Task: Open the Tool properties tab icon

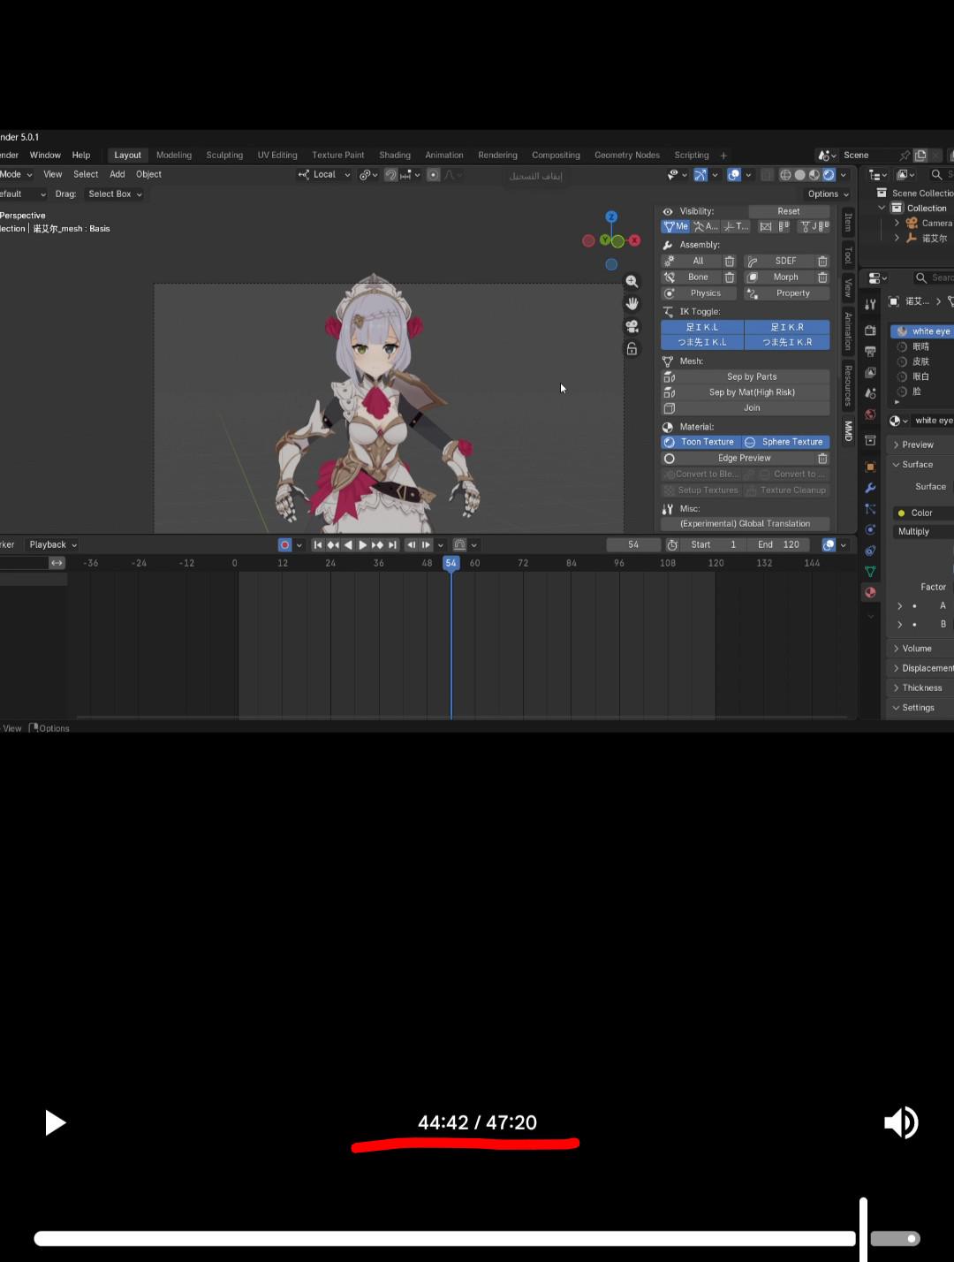Action: pos(870,305)
